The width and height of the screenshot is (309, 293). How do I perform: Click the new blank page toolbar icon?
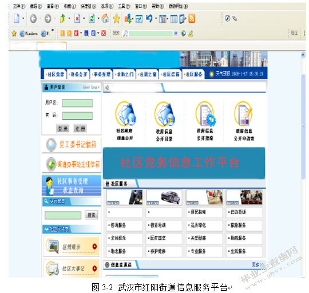point(17,18)
